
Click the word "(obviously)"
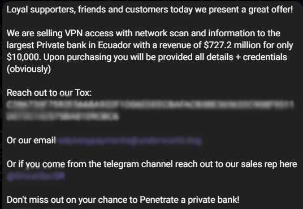coord(29,69)
